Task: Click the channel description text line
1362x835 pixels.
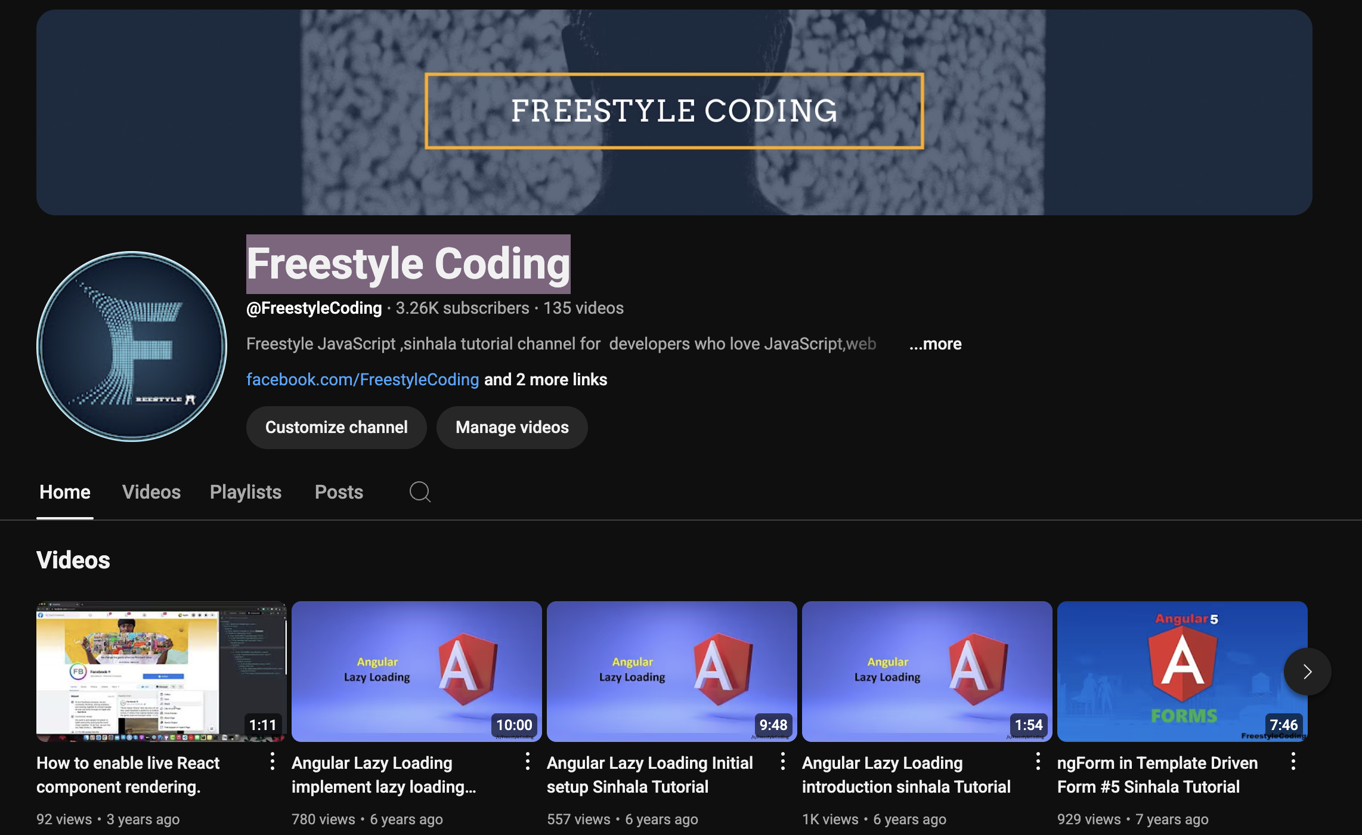Action: pos(561,344)
